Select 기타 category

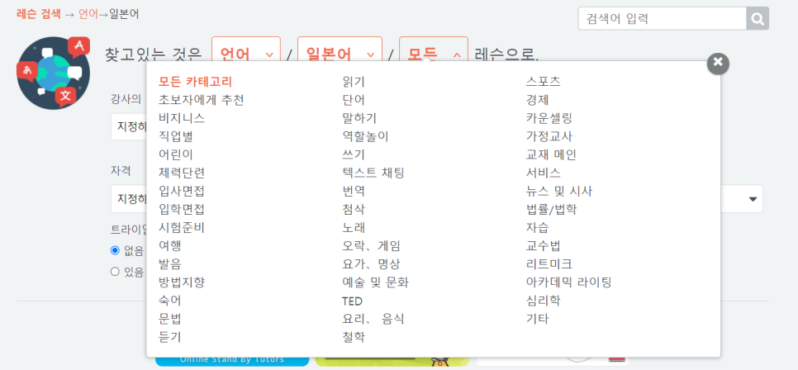point(537,319)
